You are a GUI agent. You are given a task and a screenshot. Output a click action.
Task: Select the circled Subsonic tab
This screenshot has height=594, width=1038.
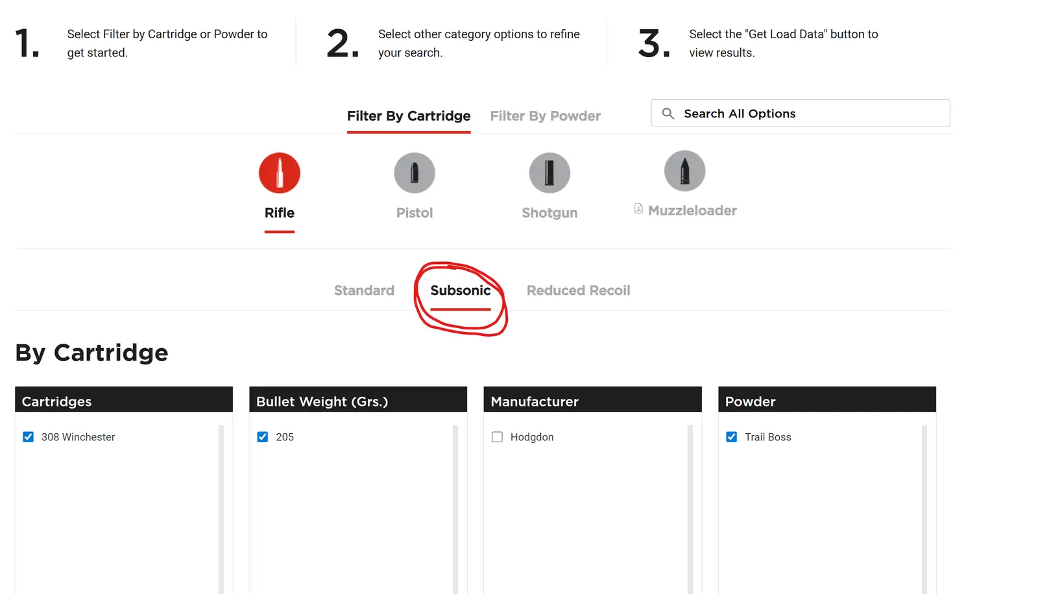click(x=461, y=291)
